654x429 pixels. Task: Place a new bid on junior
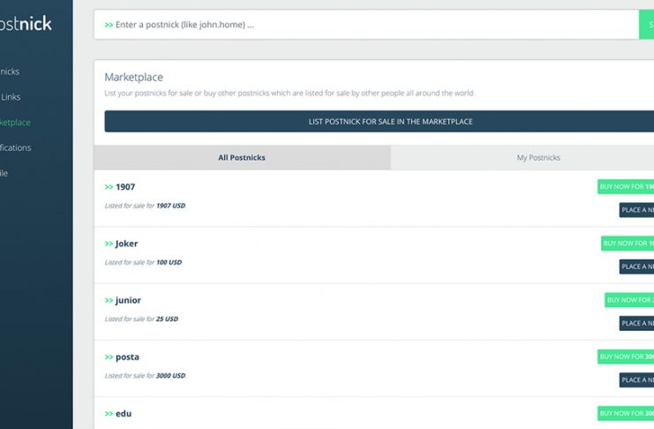coord(636,323)
